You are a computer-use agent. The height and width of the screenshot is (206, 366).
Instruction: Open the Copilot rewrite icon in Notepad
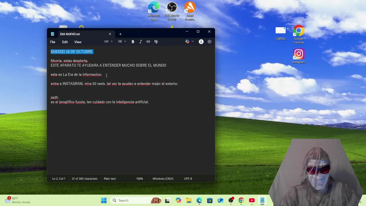187,41
